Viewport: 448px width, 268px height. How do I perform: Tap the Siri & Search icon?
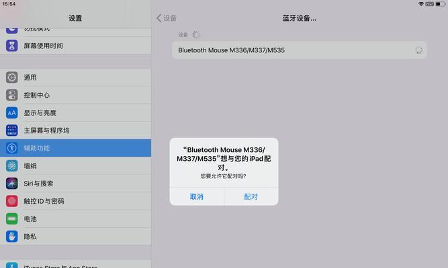tap(11, 184)
